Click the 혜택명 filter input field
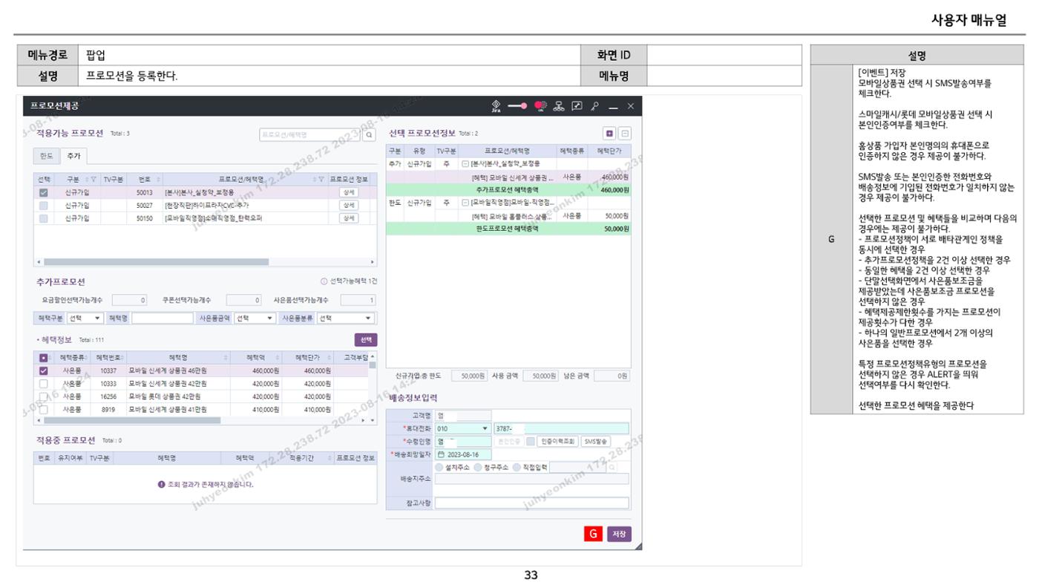The height and width of the screenshot is (585, 1039). click(162, 318)
